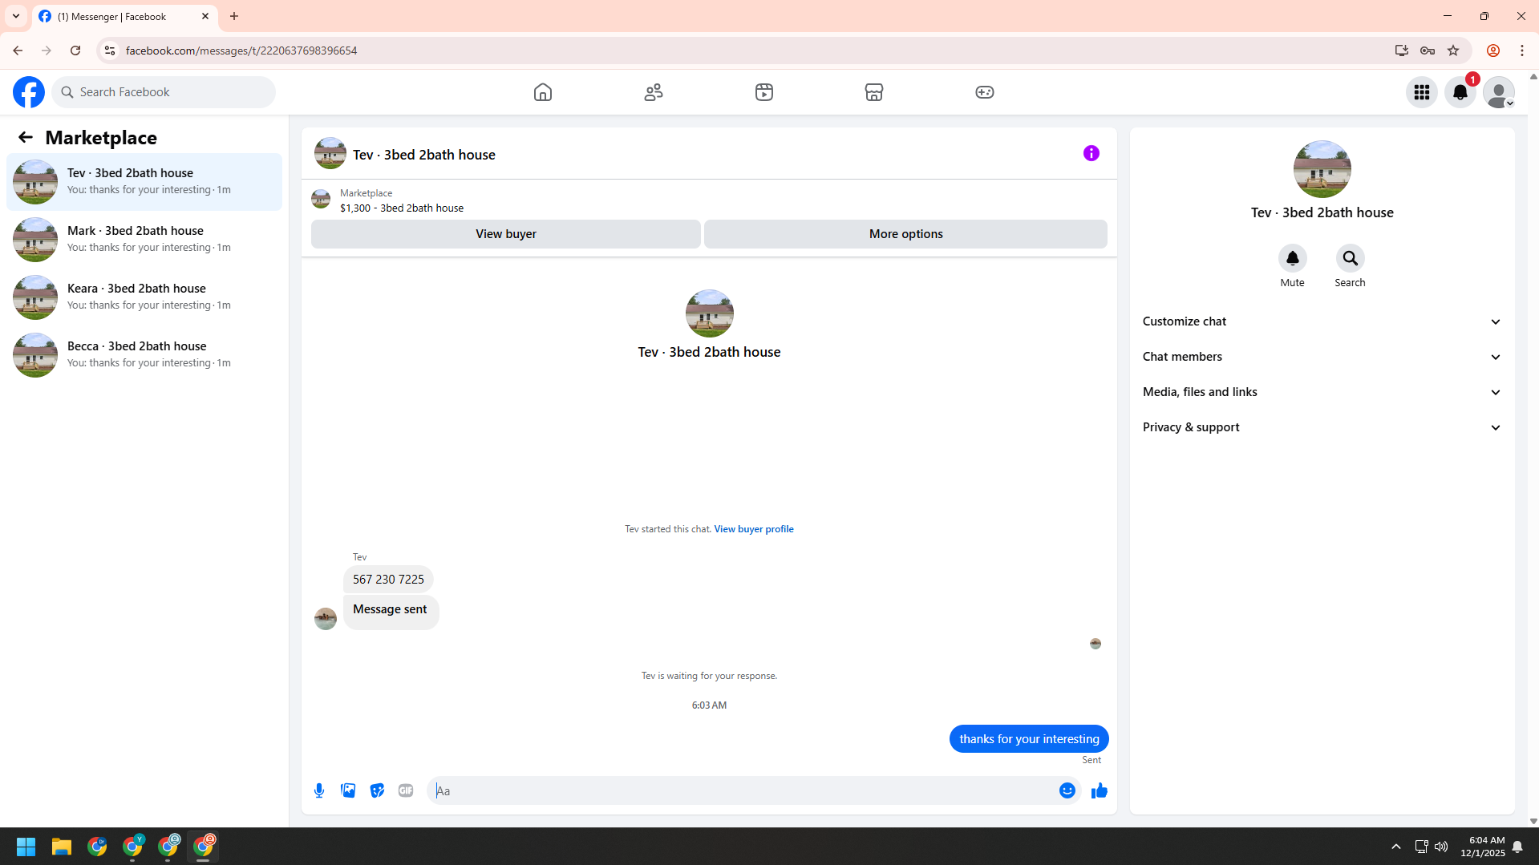
Task: Go back from Marketplace chats list
Action: click(26, 138)
